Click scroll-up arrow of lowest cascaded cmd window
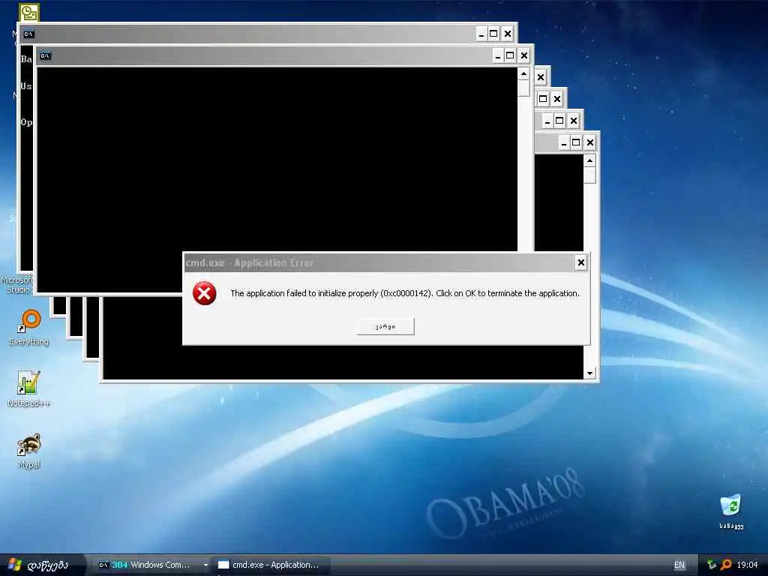 589,160
